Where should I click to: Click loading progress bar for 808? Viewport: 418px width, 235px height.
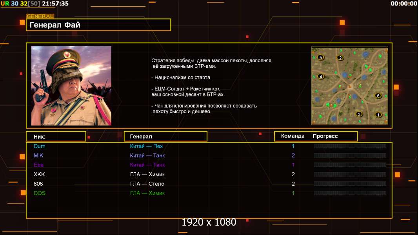[350, 184]
